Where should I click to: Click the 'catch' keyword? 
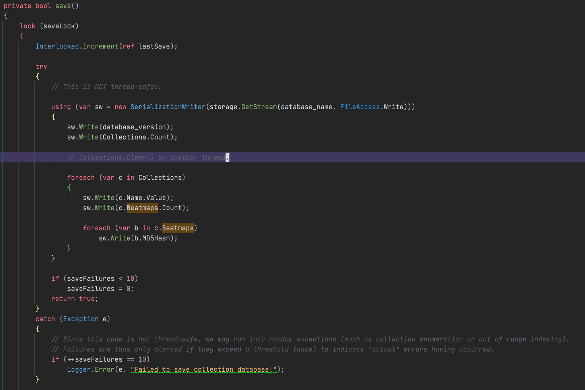45,319
